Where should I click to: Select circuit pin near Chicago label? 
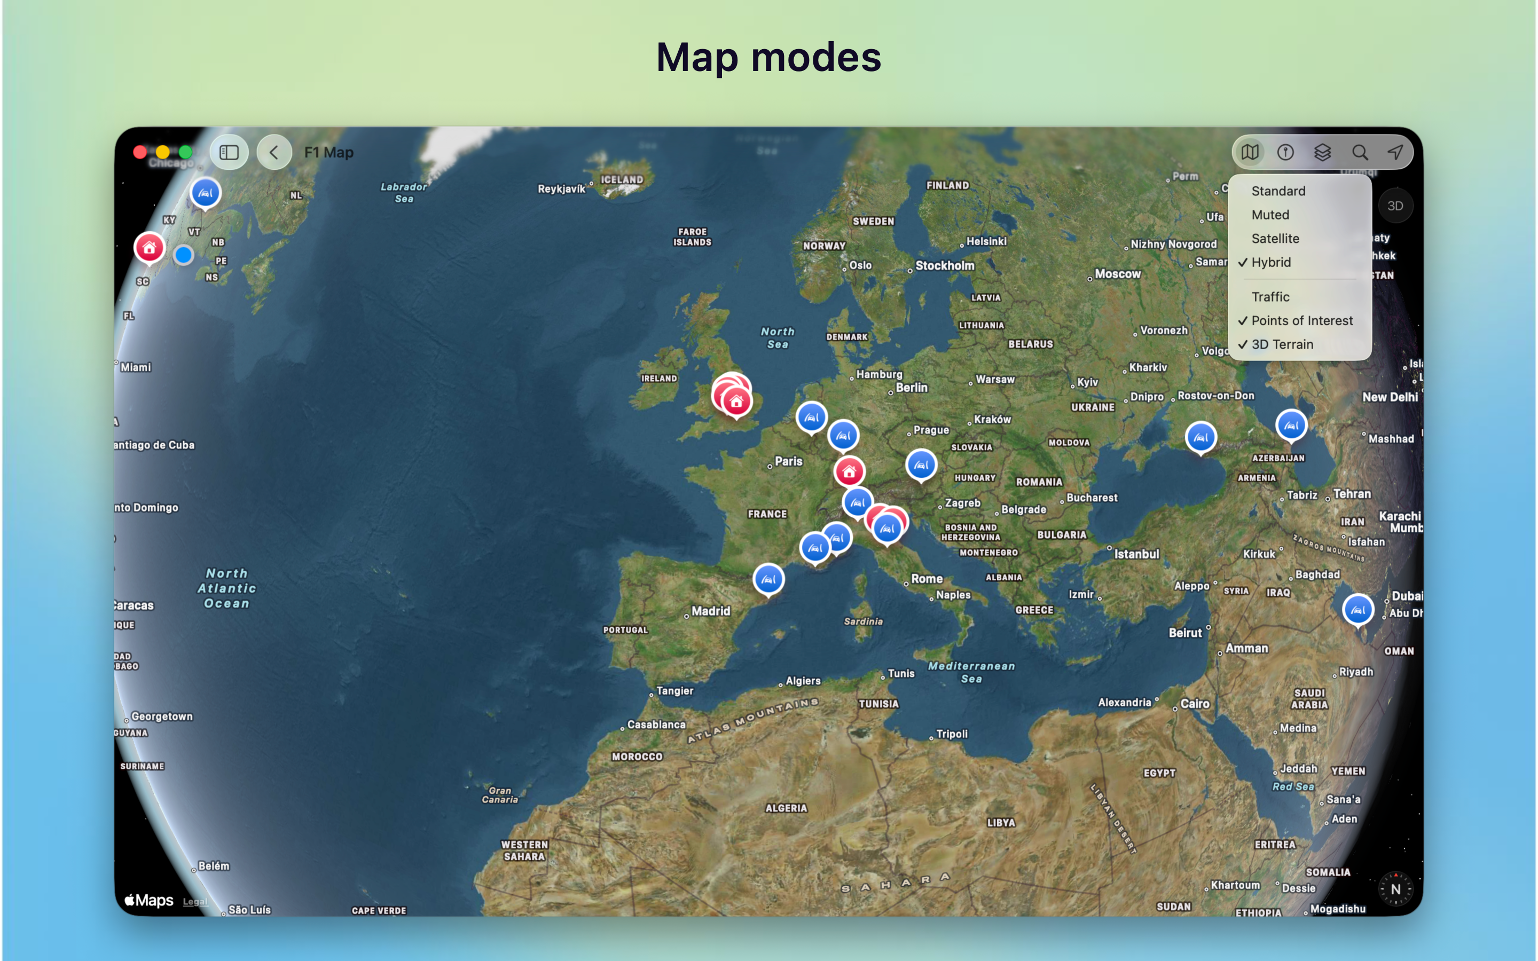205,193
